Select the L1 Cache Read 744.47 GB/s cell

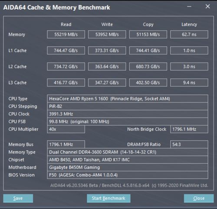(66, 50)
